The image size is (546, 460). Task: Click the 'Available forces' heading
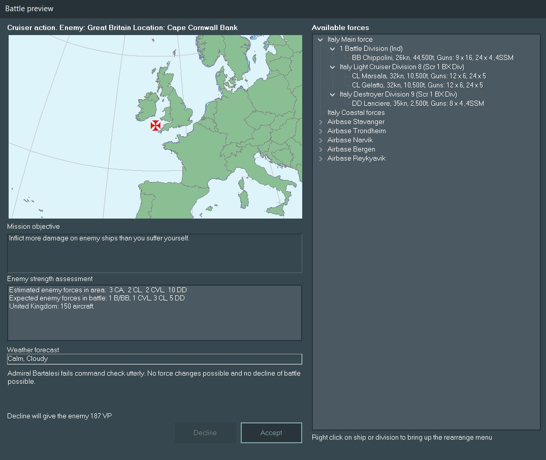pos(340,27)
